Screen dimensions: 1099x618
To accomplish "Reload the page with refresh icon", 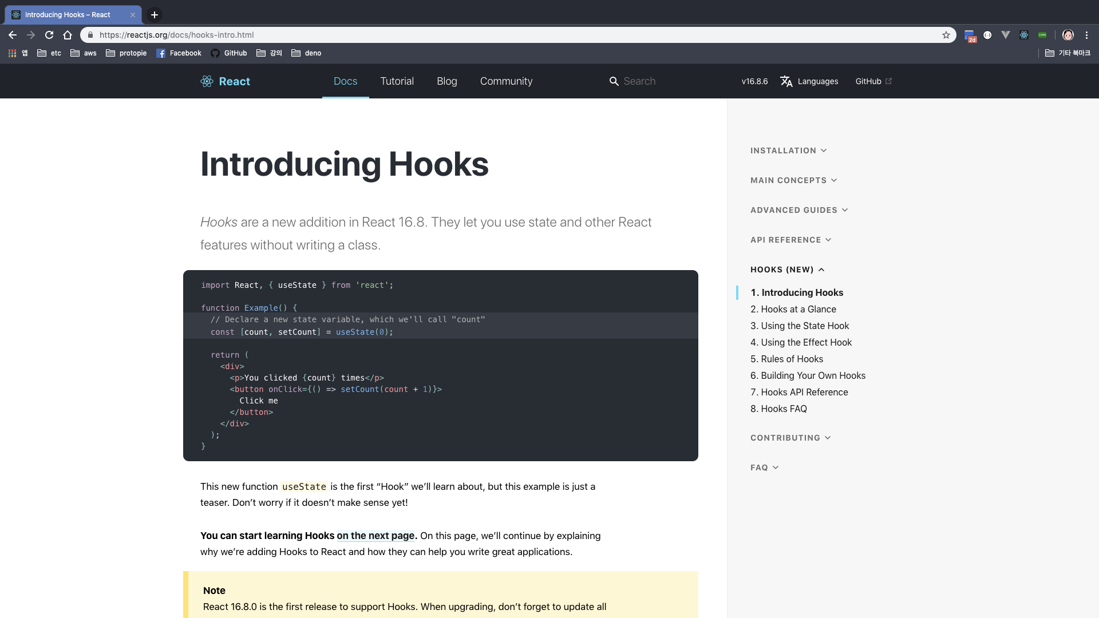I will [49, 35].
